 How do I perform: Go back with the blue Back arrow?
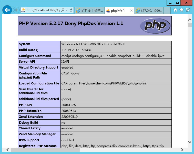coord(7,10)
